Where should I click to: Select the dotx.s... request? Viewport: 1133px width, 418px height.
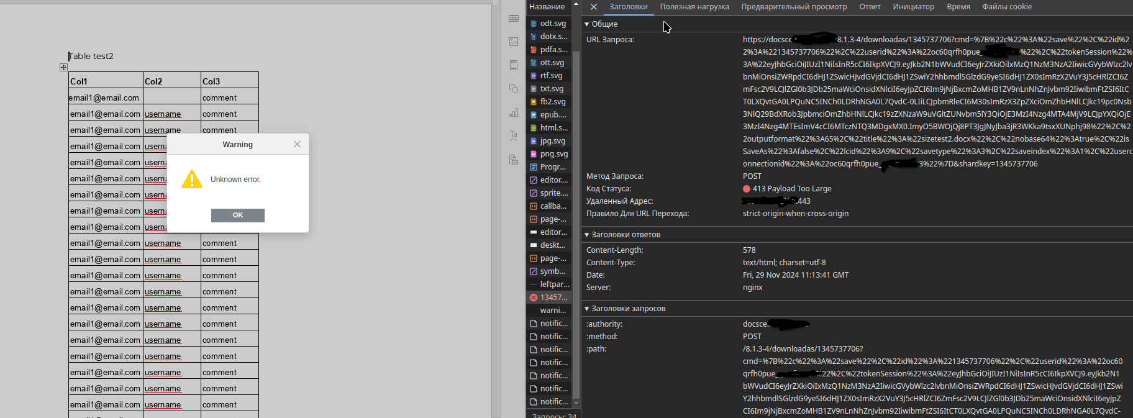549,37
